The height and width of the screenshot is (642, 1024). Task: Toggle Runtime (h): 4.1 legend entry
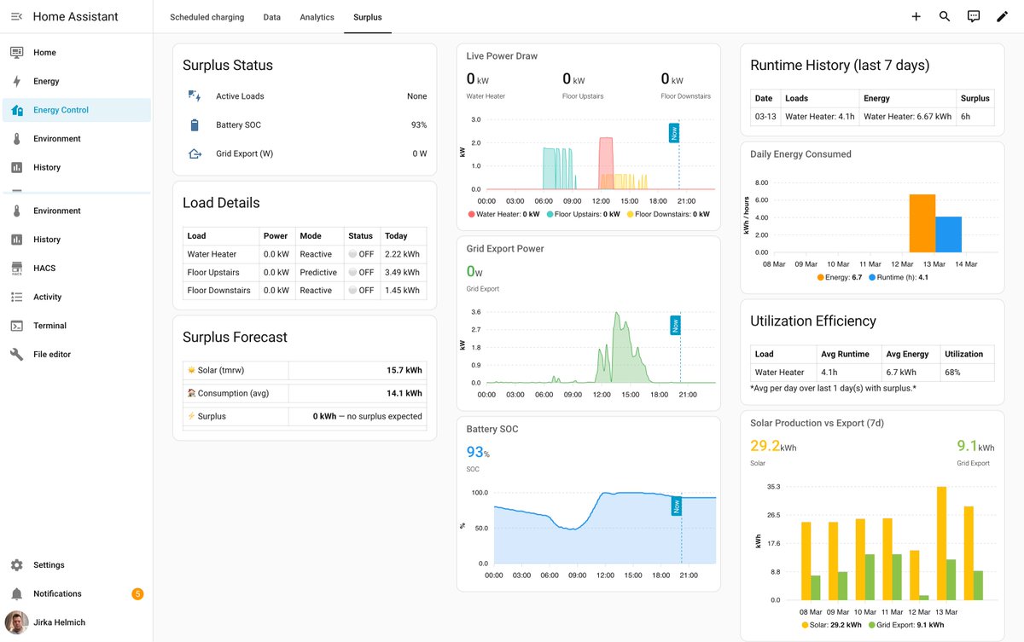click(899, 277)
